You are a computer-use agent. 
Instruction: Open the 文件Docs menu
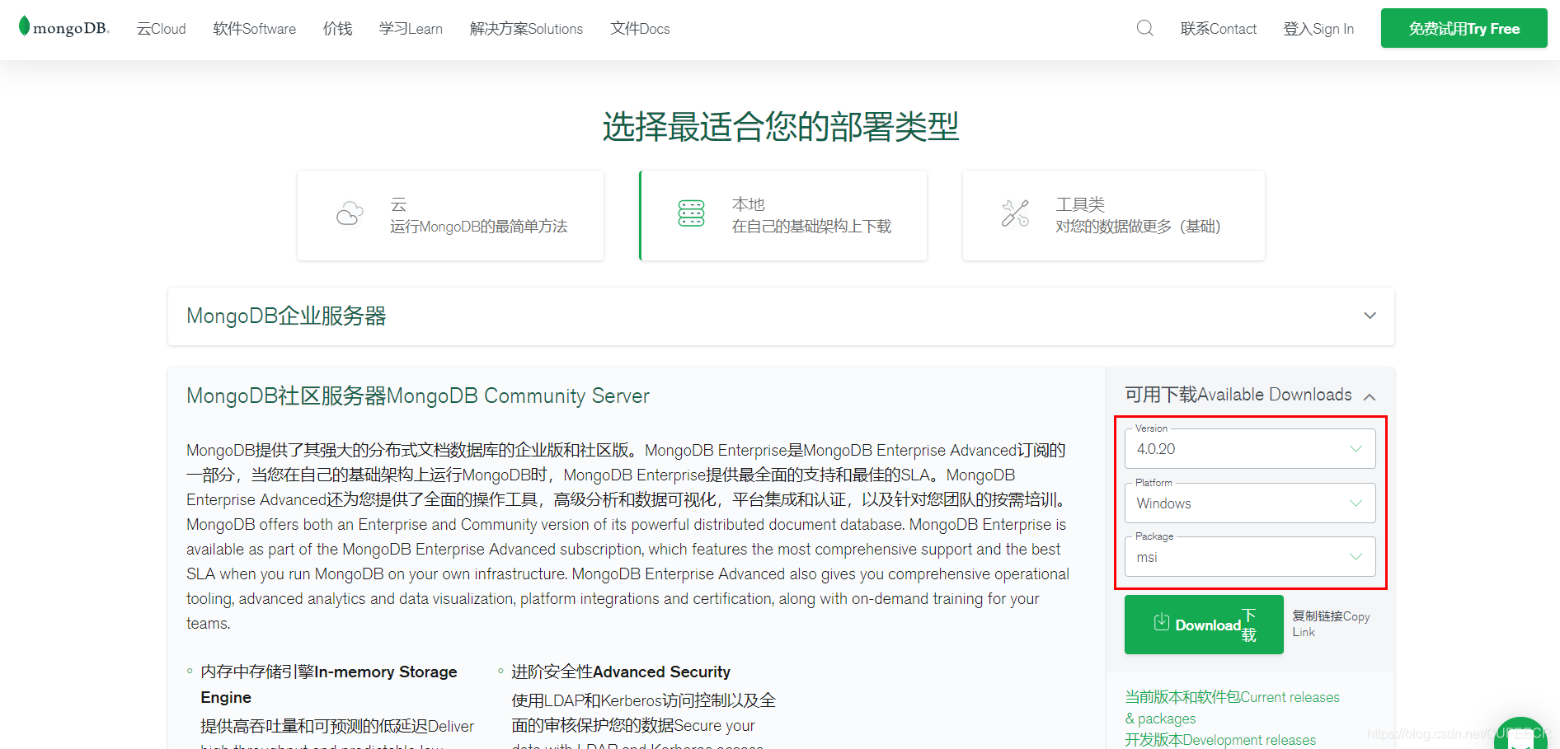pos(640,29)
